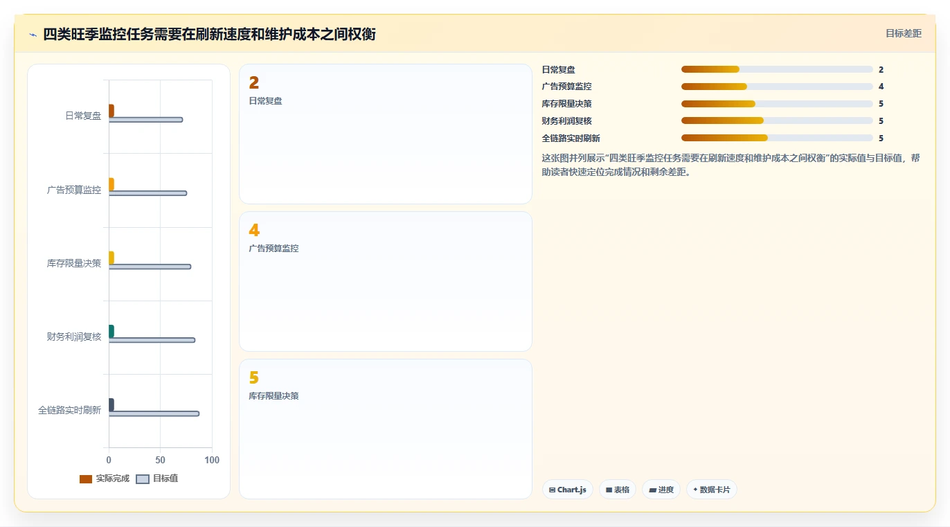Click the 财务利润复核 teal actual bar
Screen dimensions: 950x527
pyautogui.click(x=111, y=331)
